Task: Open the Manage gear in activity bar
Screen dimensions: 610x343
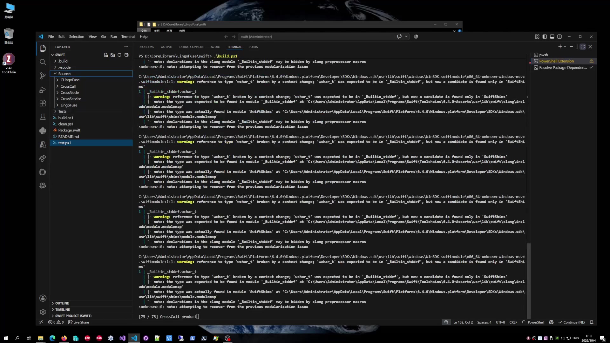Action: 43,312
